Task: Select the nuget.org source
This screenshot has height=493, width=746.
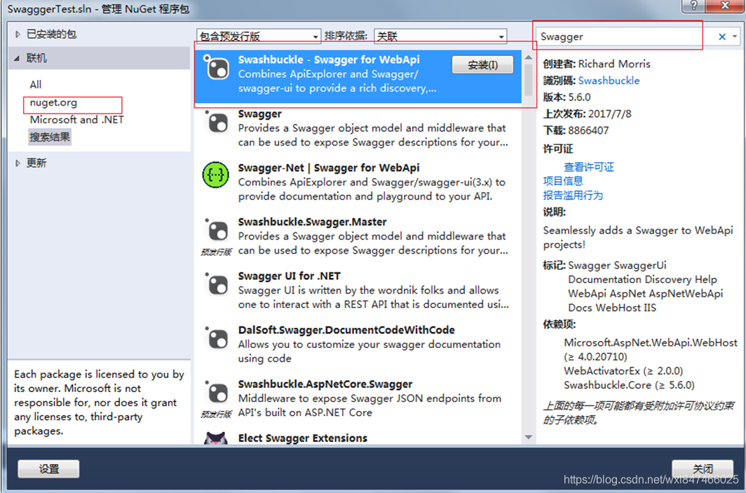Action: [x=53, y=103]
